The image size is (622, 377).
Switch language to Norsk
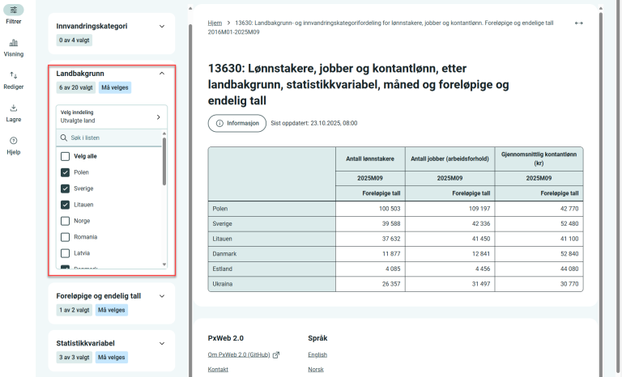tap(316, 370)
